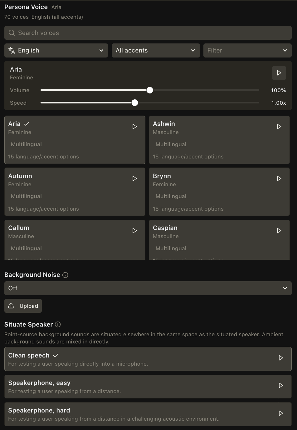Click "15 language/accent options" on Aria card
This screenshot has height=430, width=297.
(x=43, y=157)
